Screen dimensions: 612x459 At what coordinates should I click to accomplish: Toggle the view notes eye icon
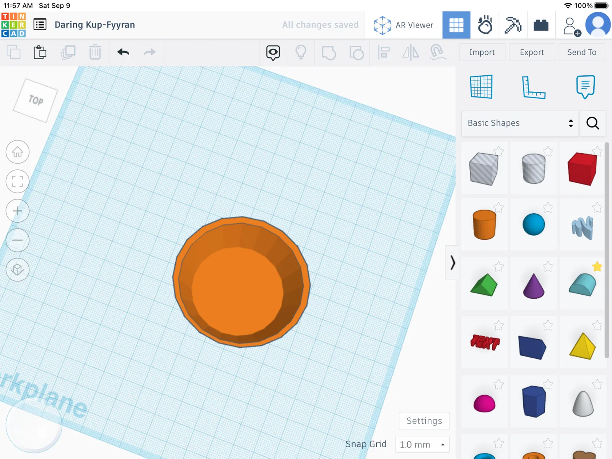[x=273, y=53]
